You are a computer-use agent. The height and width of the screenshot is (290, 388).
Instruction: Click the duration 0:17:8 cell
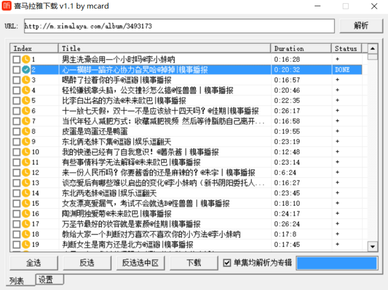[x=285, y=234]
